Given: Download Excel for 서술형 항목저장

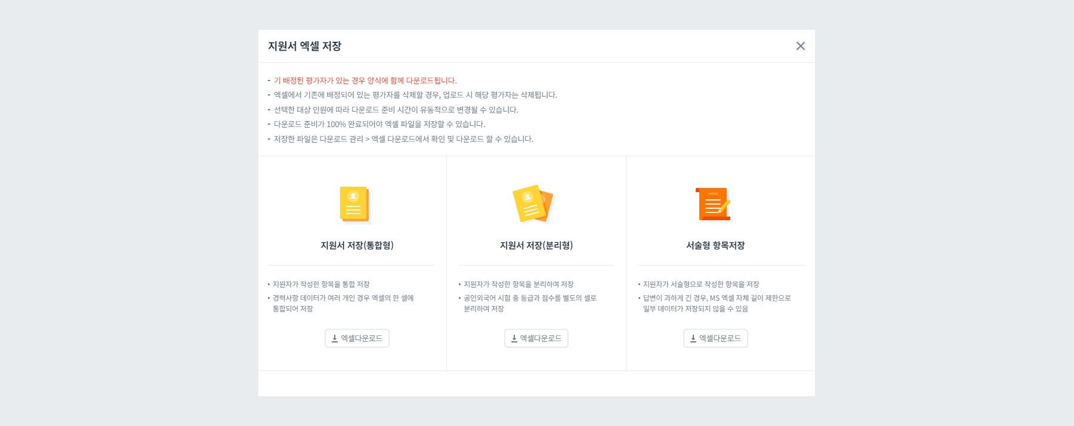Looking at the screenshot, I should [x=715, y=338].
